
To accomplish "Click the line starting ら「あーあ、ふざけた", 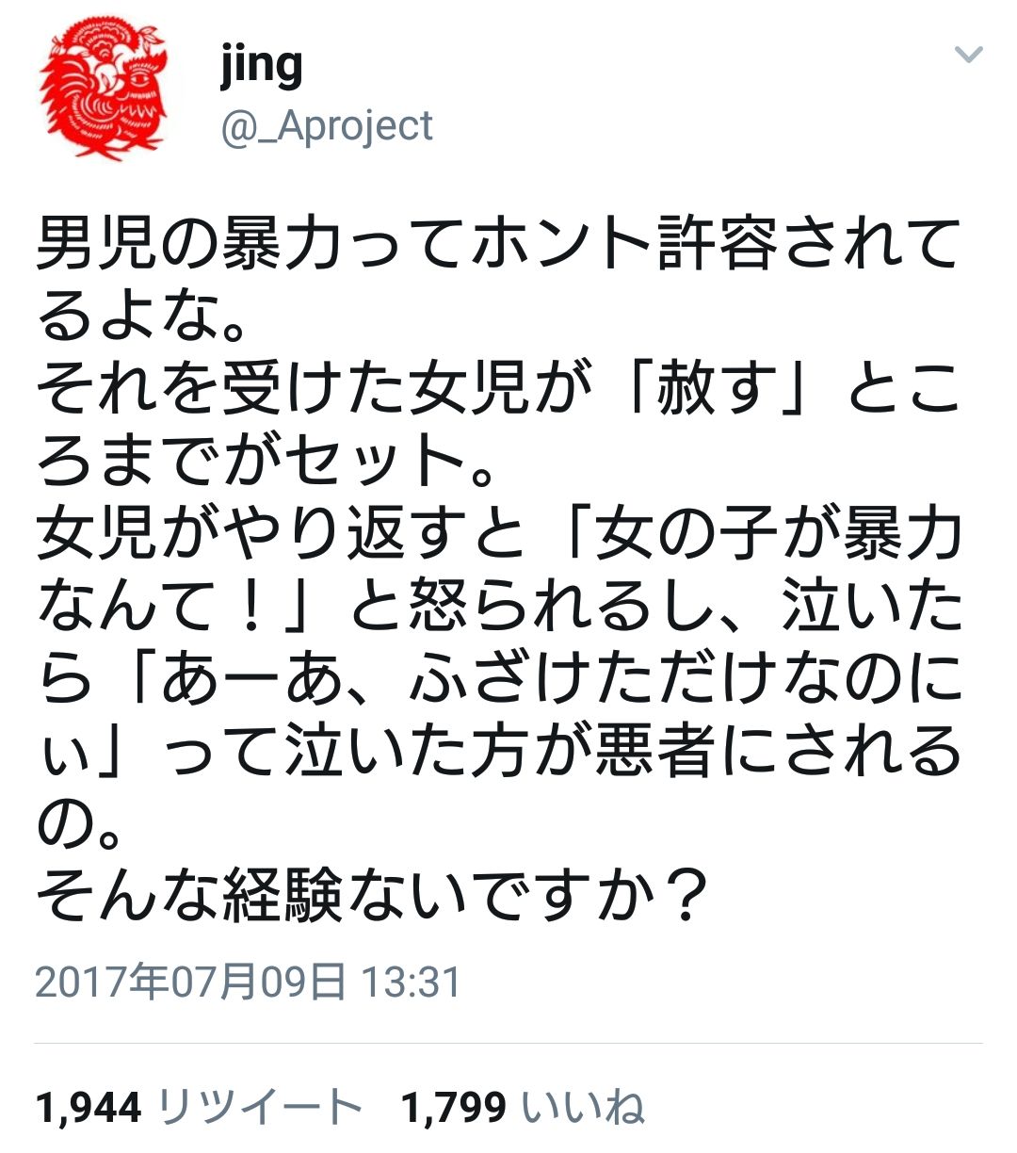I will pos(498,680).
